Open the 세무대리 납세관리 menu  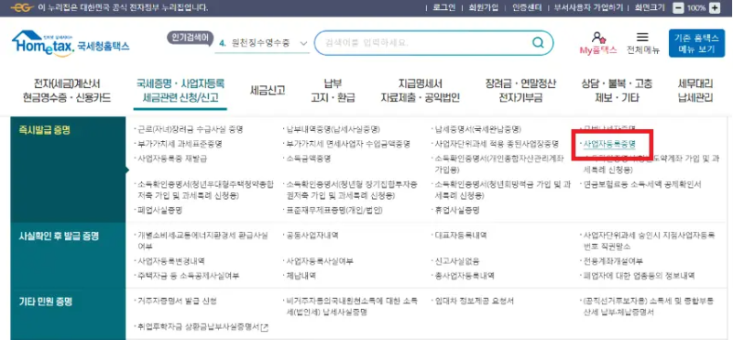(x=695, y=91)
